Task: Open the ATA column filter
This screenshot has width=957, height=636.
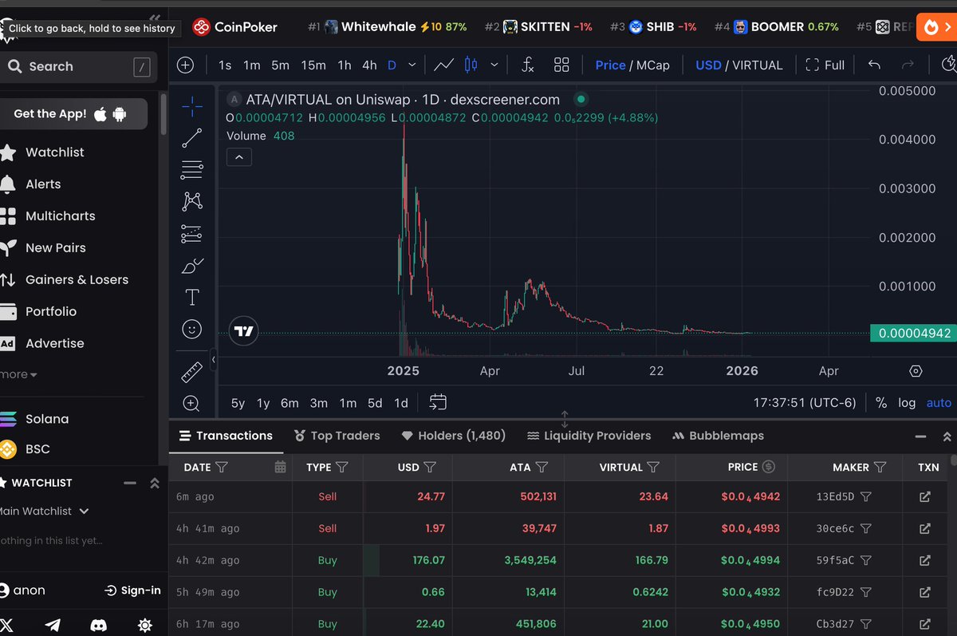Action: [542, 467]
